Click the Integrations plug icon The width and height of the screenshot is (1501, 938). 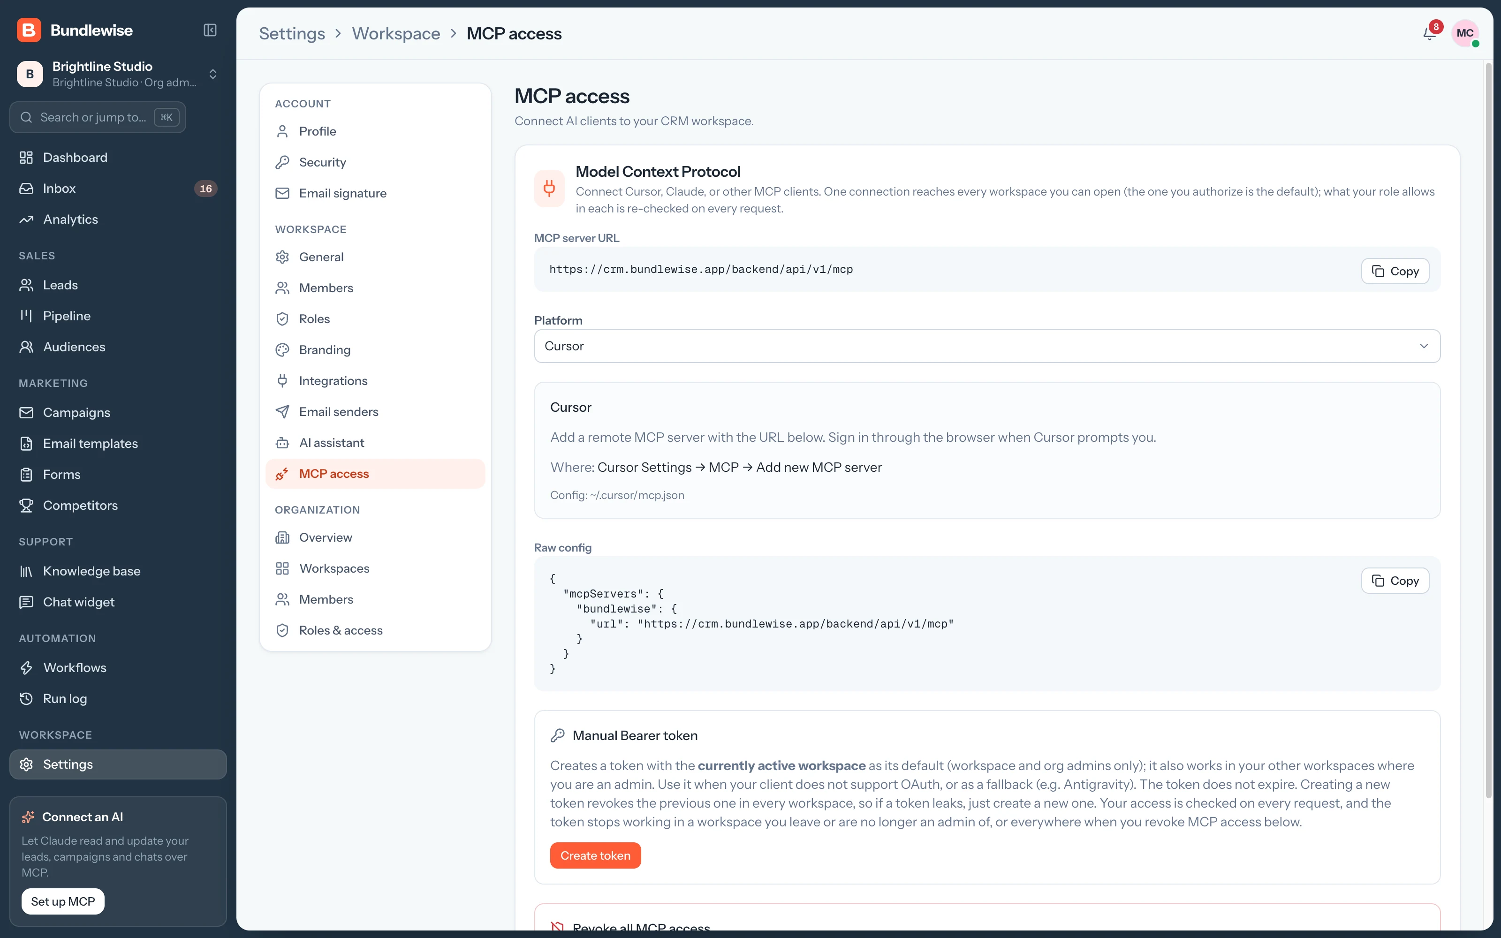[x=282, y=381]
